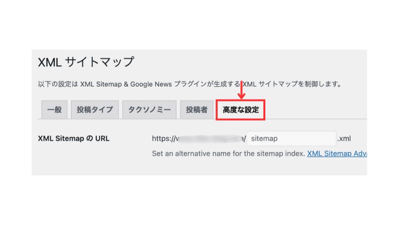Select the タクソノミー tab
This screenshot has height=225, width=399.
tap(149, 110)
